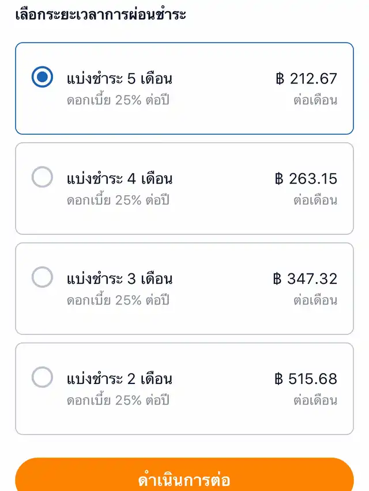Click the interest rate text under 4 เดือน
Viewport: 369px width, 491px height.
click(x=118, y=200)
